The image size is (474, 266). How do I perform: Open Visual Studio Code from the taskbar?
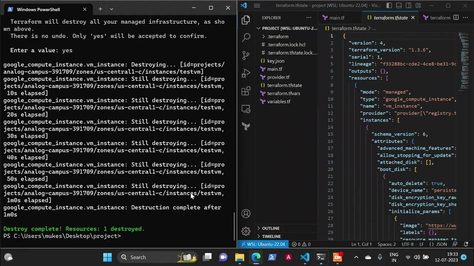305,257
